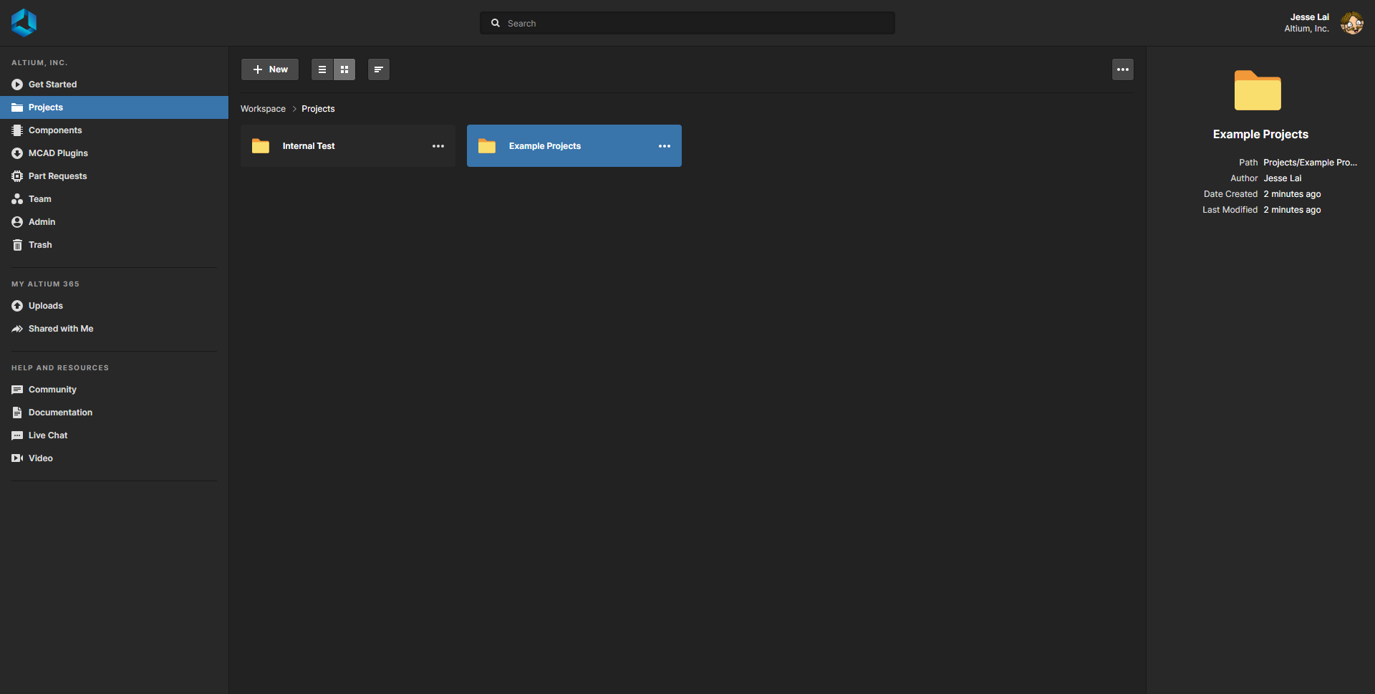Go to Components section
The image size is (1375, 694).
(115, 130)
